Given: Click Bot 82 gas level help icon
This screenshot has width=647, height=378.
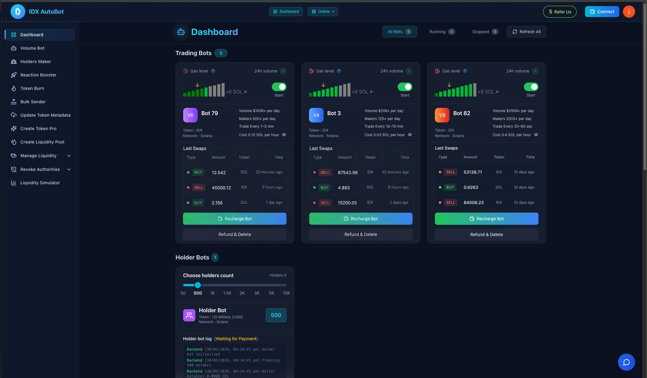Looking at the screenshot, I should pos(465,71).
